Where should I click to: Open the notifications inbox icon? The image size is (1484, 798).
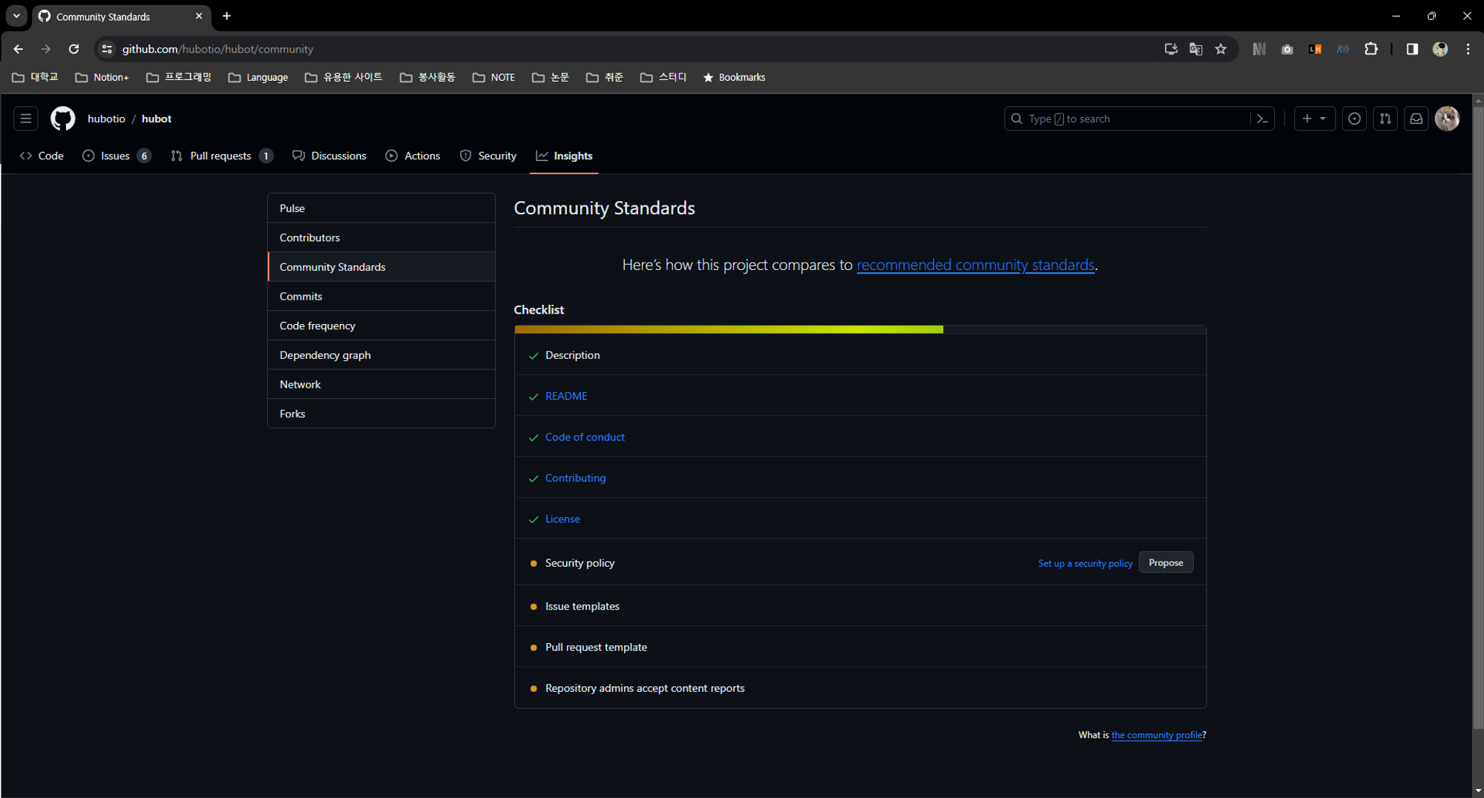point(1416,119)
